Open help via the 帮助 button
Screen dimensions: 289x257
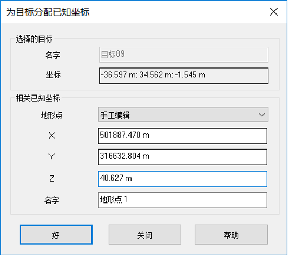231,235
